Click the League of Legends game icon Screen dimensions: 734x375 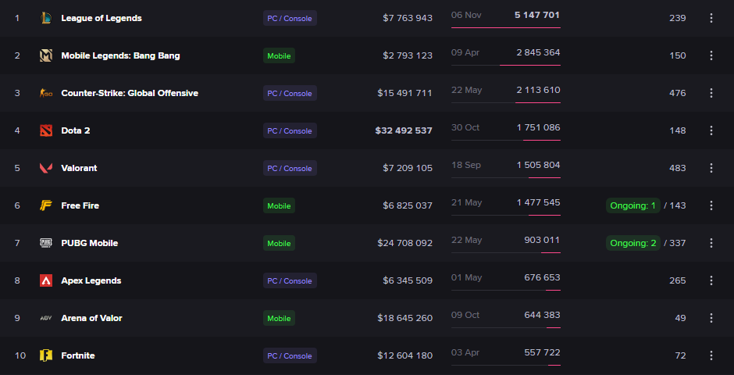[46, 18]
